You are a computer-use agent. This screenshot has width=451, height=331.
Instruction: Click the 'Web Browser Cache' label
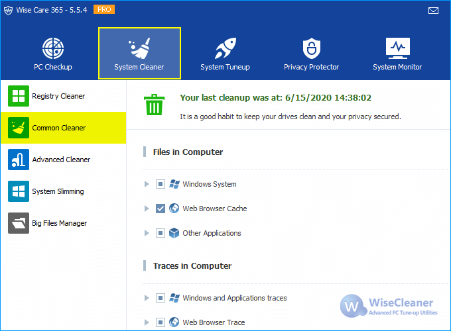tap(215, 209)
